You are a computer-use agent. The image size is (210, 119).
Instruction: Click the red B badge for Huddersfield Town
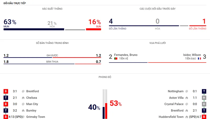pyautogui.click(x=204, y=117)
